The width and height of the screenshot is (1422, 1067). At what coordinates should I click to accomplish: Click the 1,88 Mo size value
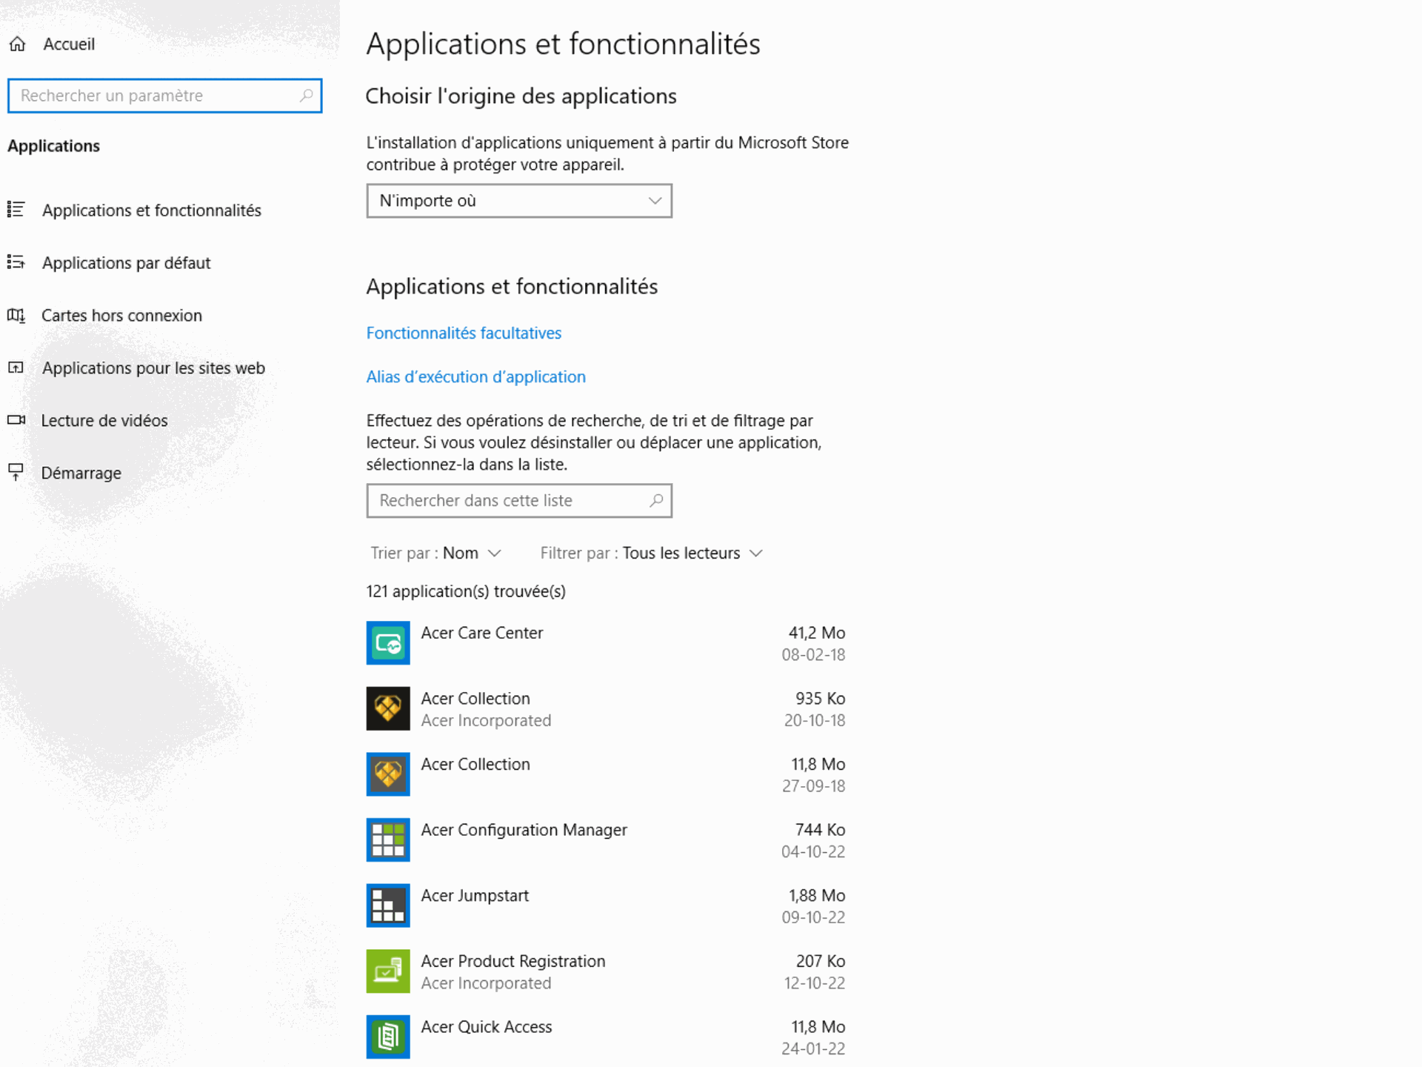pos(816,896)
